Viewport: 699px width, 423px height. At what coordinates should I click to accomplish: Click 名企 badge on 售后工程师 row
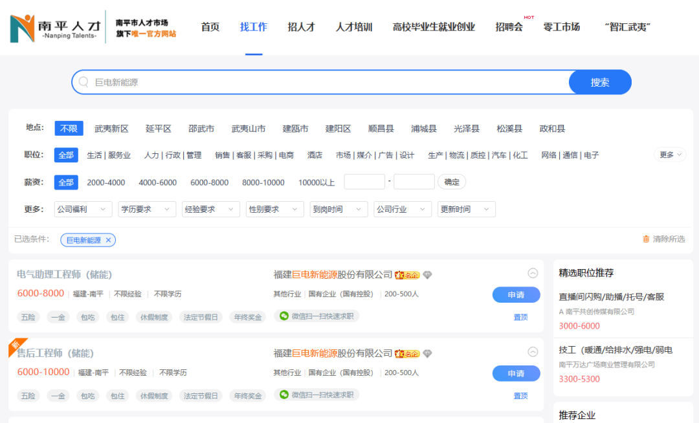tap(407, 354)
